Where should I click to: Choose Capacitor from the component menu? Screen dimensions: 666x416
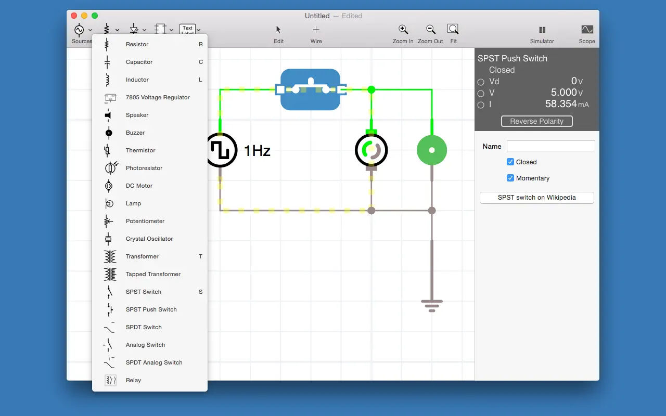pos(139,62)
